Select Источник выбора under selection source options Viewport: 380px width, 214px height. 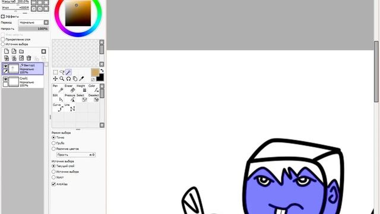(53, 172)
